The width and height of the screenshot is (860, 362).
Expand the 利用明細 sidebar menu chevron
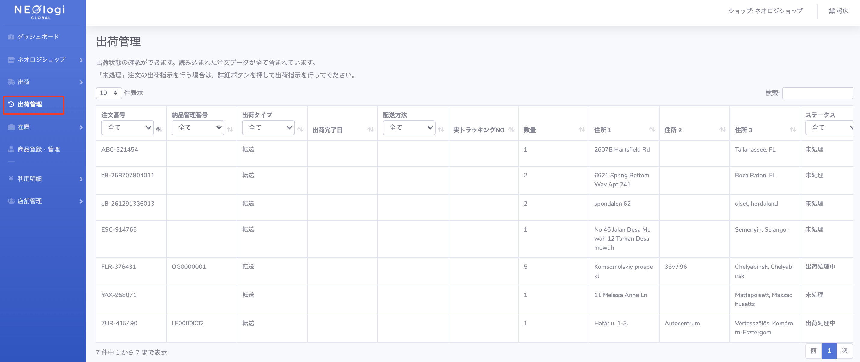81,179
